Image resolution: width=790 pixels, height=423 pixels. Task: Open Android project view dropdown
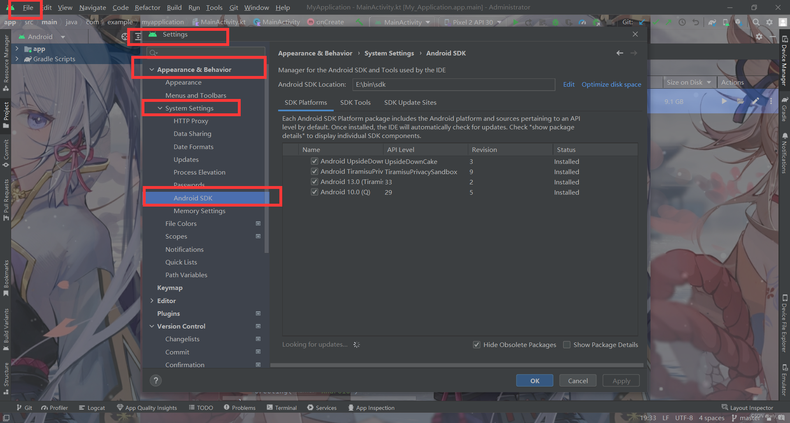point(42,37)
